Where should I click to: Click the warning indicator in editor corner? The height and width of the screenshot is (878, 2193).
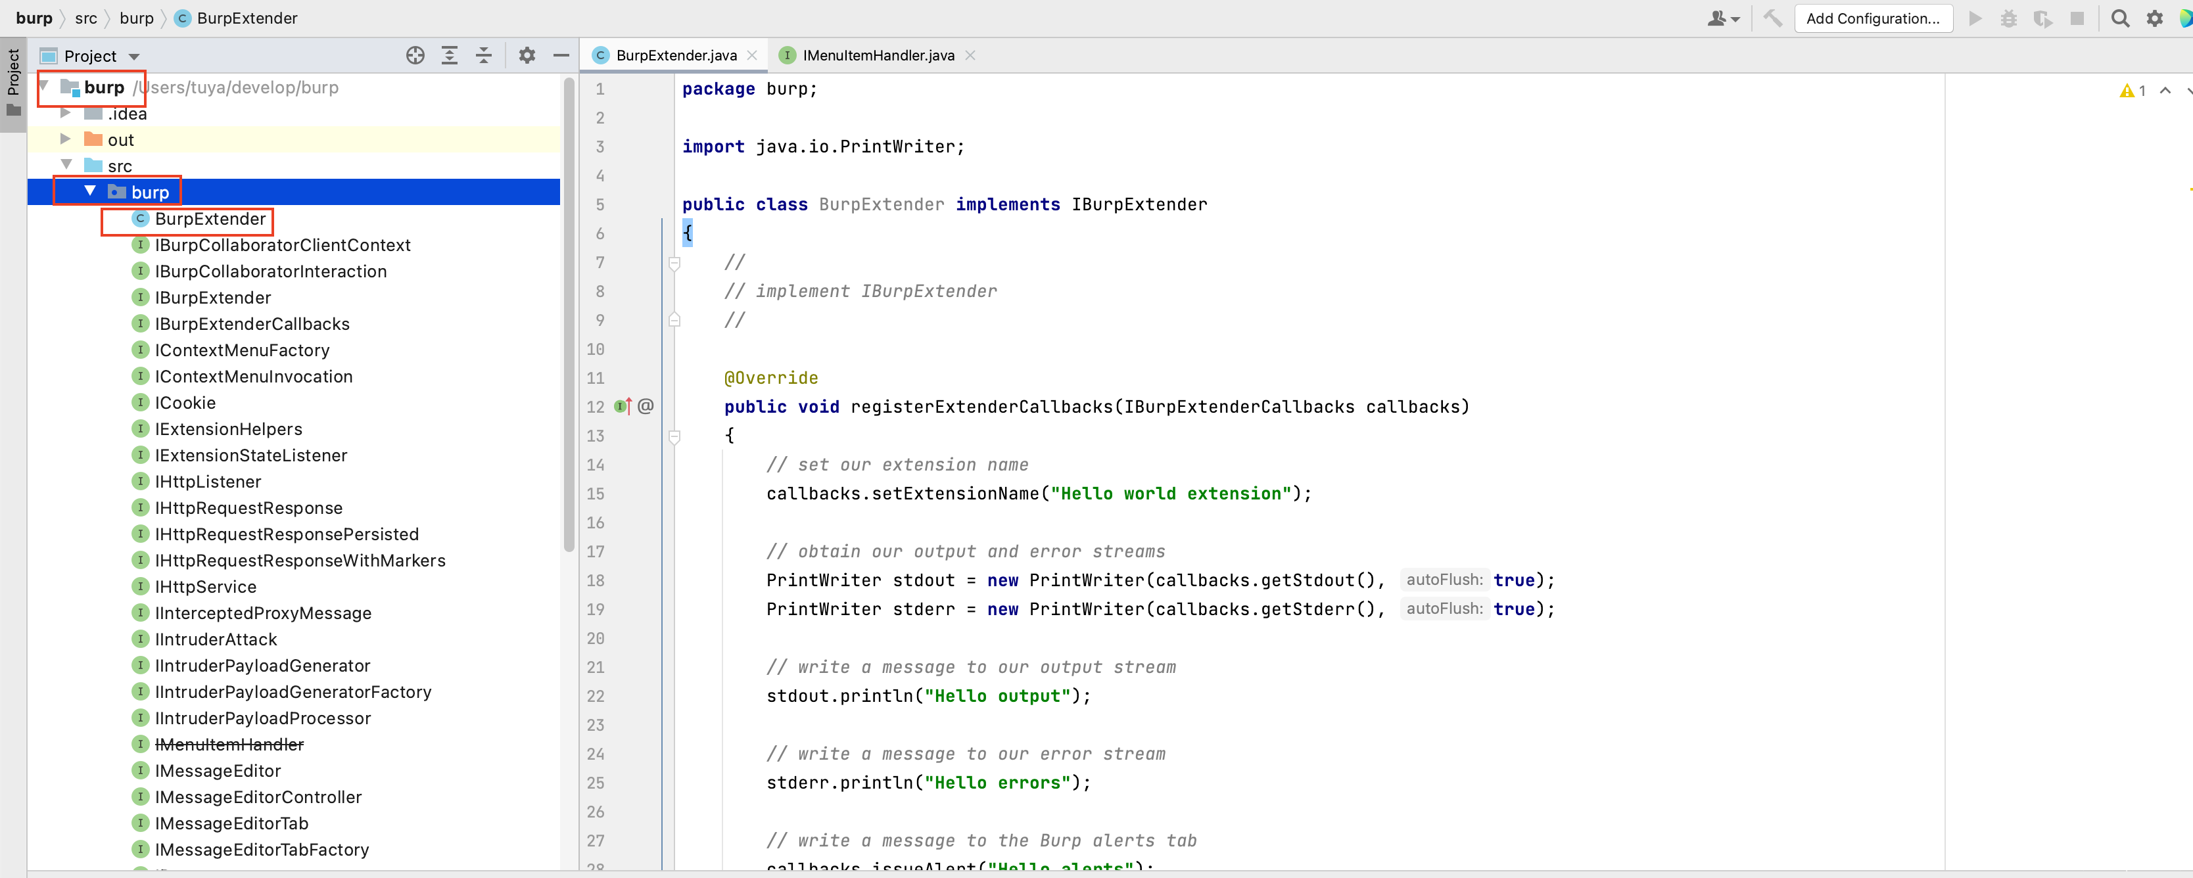click(2131, 91)
